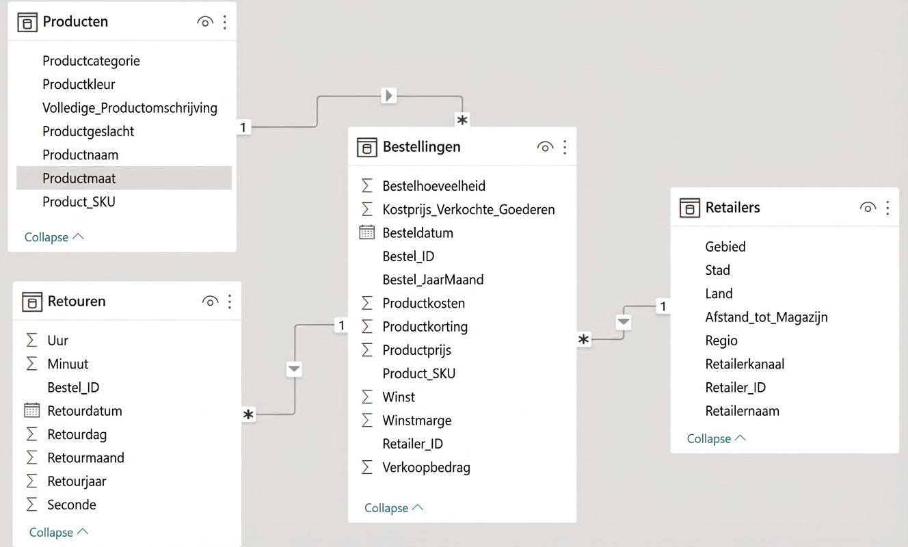The image size is (908, 547).
Task: Click the sigma icon beside Winstmarge
Action: (366, 420)
